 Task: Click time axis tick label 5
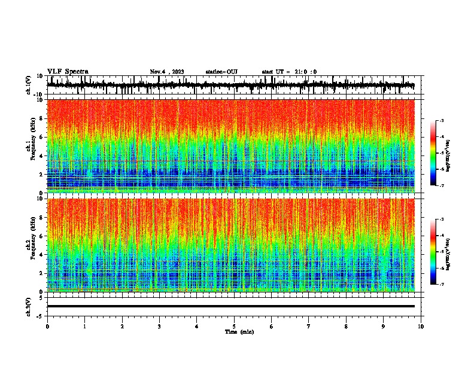pyautogui.click(x=234, y=327)
